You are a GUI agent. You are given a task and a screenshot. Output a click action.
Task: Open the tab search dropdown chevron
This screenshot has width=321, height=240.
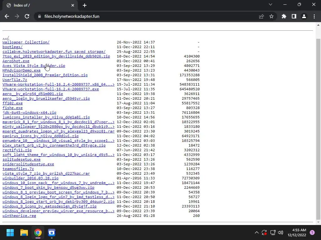coord(271,4)
